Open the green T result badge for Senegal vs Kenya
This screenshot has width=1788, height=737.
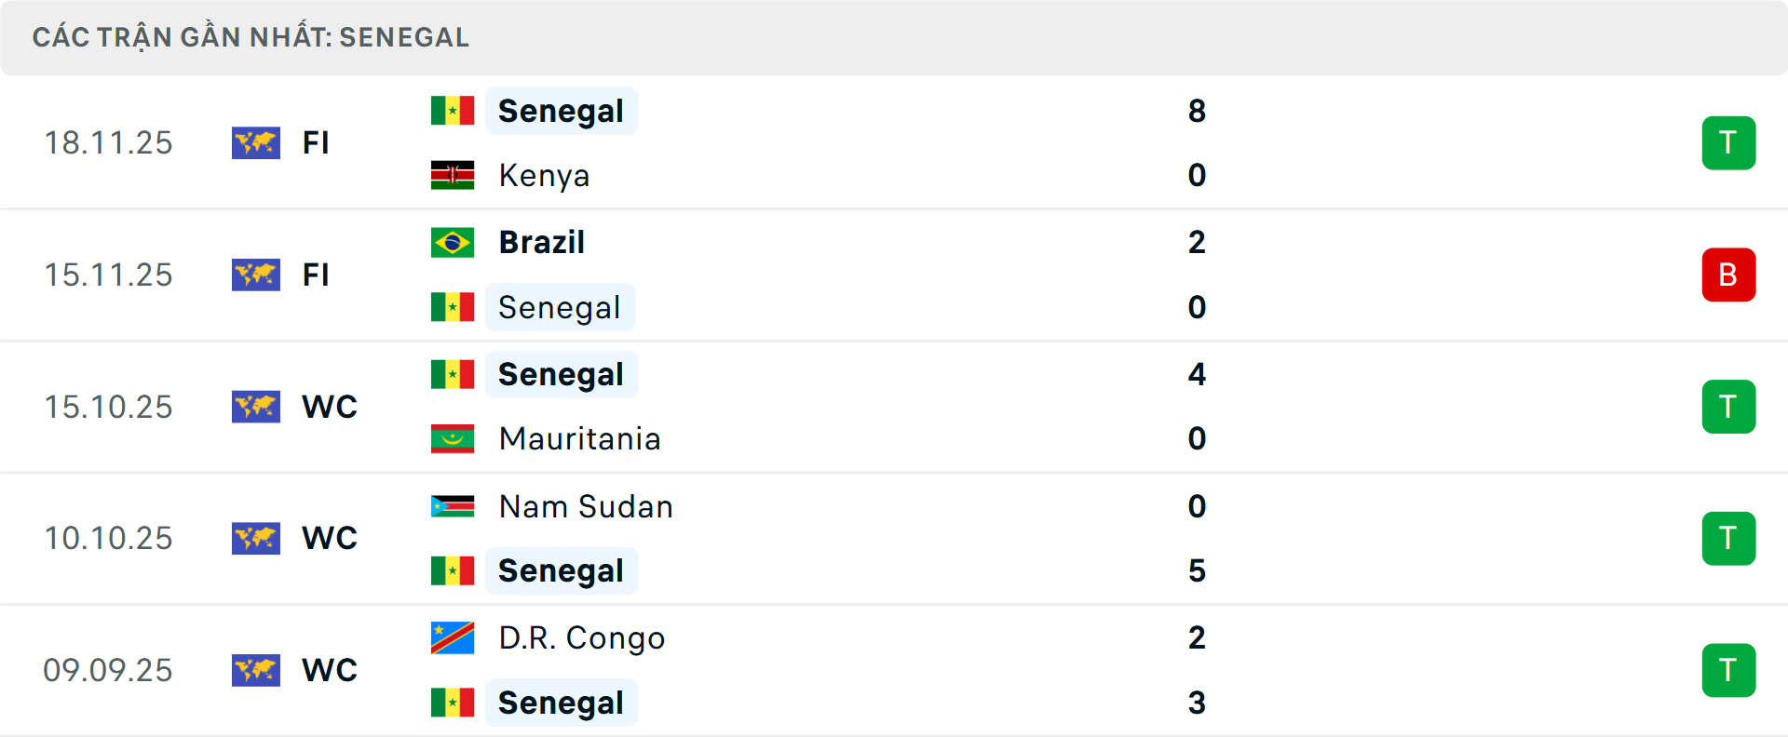pyautogui.click(x=1729, y=142)
